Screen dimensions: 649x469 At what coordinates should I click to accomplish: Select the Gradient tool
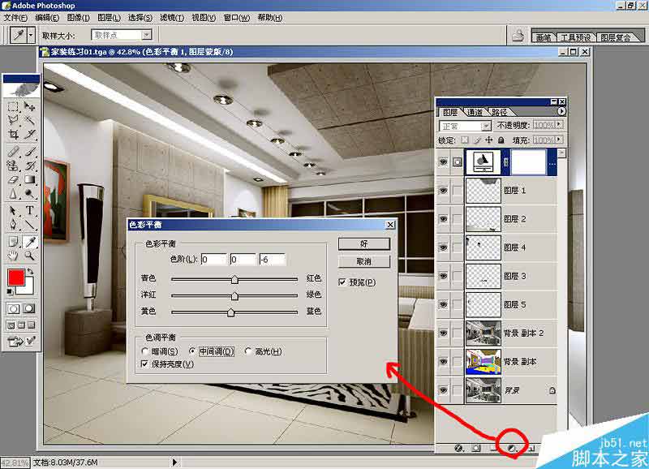pyautogui.click(x=29, y=179)
